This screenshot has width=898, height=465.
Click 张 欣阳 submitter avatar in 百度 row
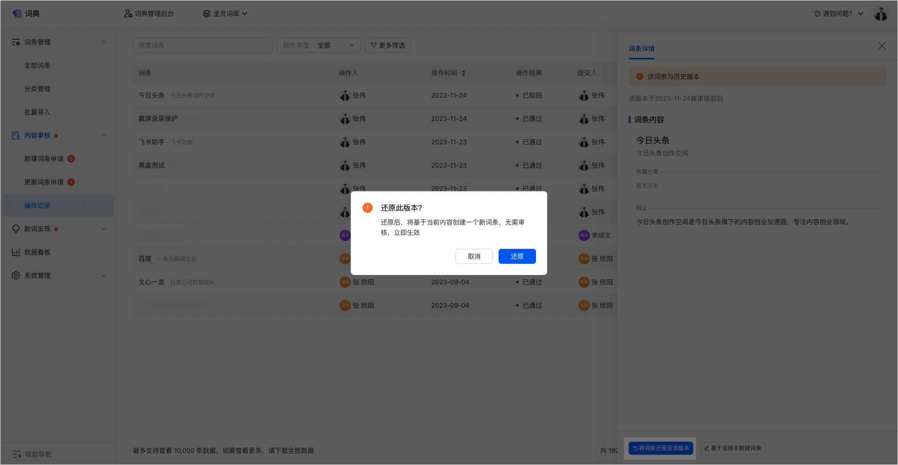point(584,259)
